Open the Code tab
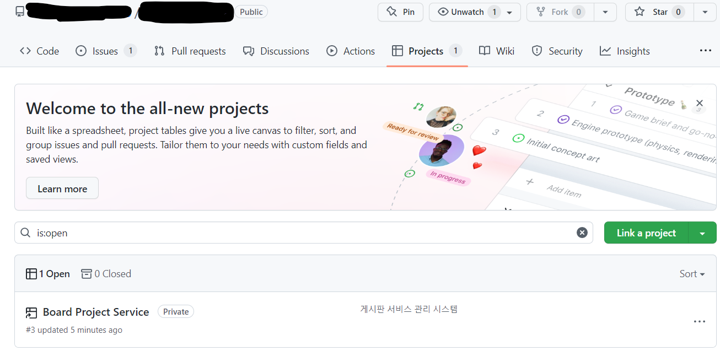720x351 pixels. pos(40,51)
